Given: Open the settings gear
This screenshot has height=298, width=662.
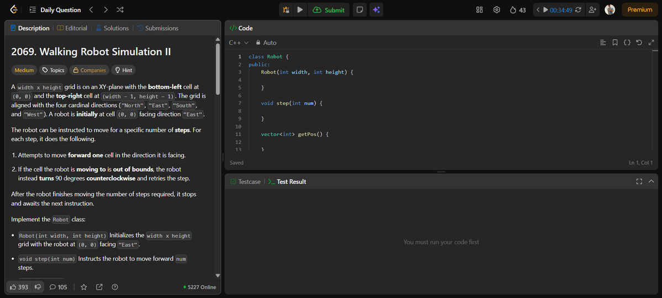Looking at the screenshot, I should [x=497, y=10].
